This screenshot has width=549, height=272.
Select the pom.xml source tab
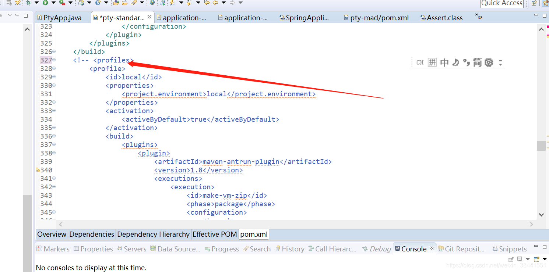coord(254,234)
